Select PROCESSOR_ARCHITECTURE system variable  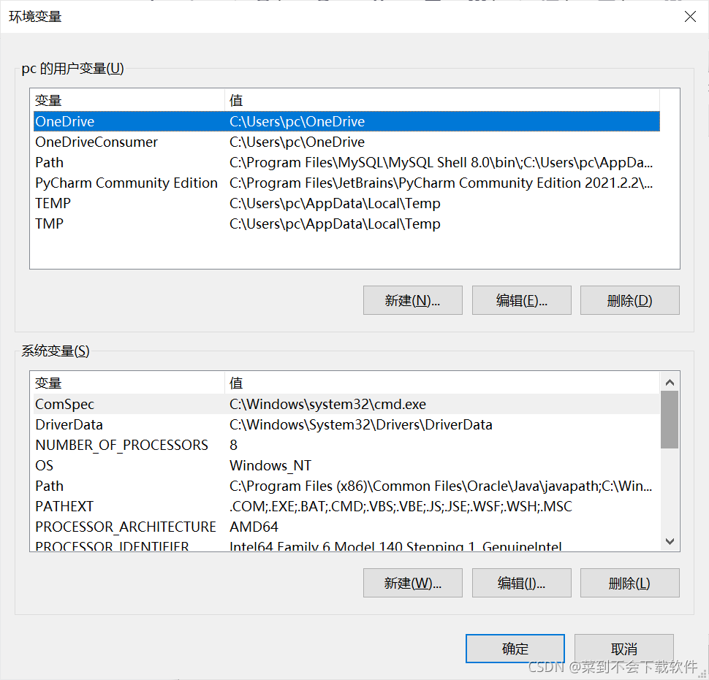pyautogui.click(x=346, y=527)
